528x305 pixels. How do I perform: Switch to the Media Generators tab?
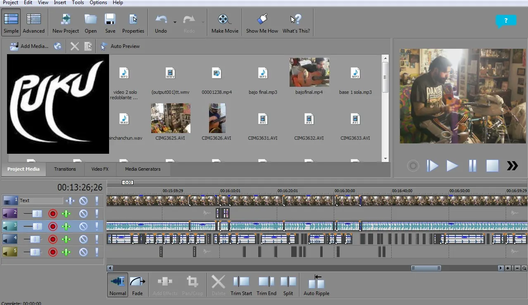coord(143,169)
